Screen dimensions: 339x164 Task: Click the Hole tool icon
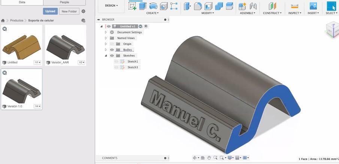click(164, 6)
